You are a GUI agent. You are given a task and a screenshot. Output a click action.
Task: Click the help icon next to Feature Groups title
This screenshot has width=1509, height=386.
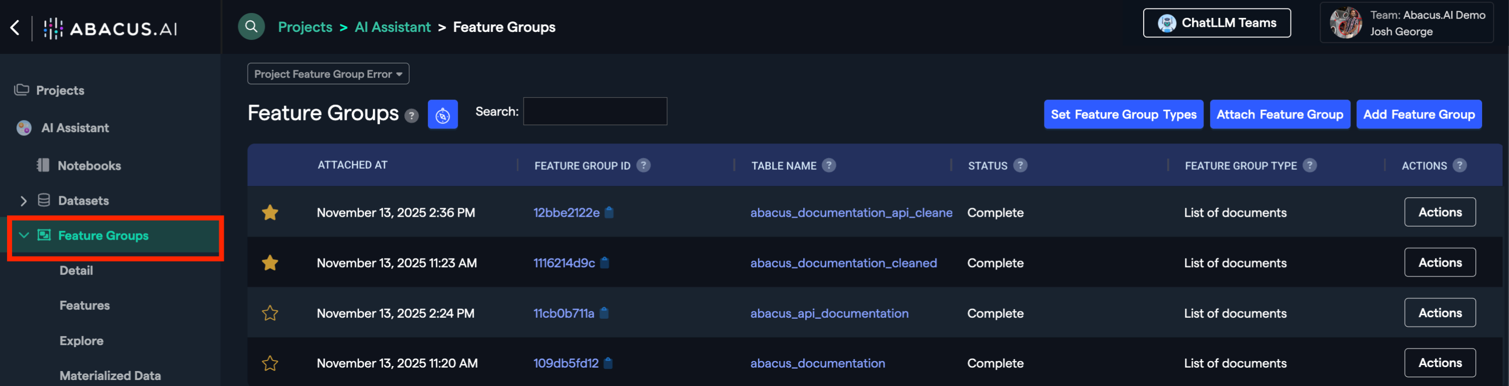coord(412,116)
